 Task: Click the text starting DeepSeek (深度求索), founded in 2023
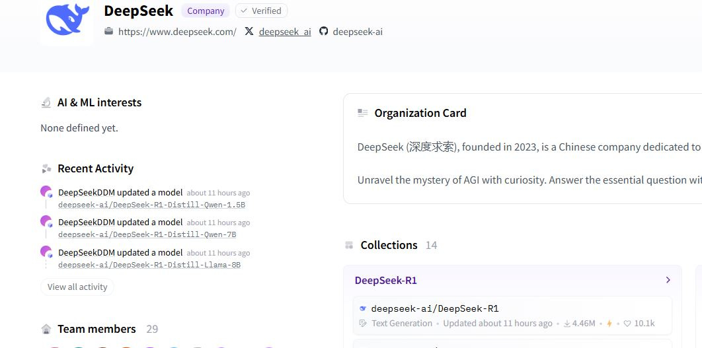coord(529,147)
